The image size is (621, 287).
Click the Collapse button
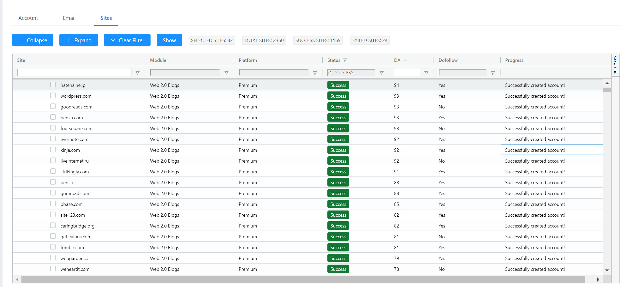[33, 40]
